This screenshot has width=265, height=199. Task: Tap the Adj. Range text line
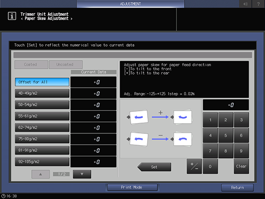click(x=159, y=94)
